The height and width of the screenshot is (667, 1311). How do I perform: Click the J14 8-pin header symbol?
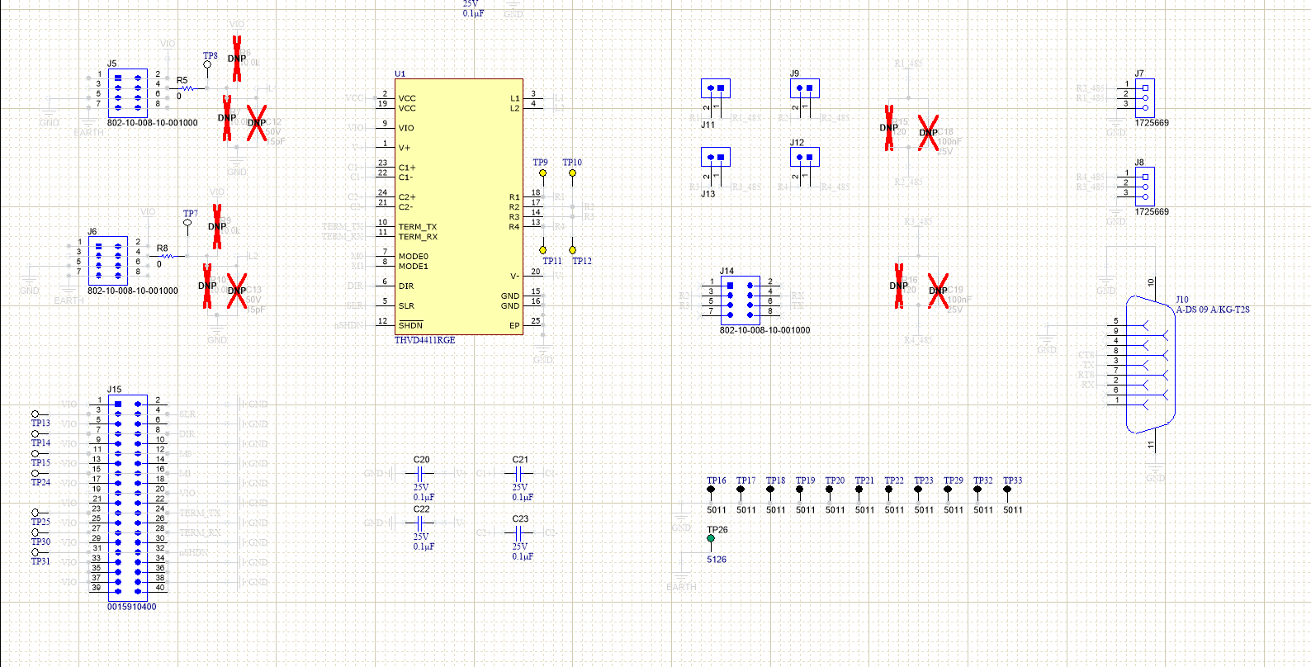(740, 299)
